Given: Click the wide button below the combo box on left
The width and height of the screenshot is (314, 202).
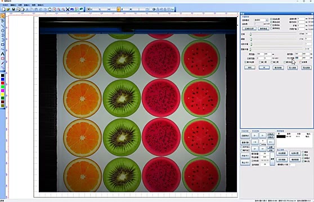Looking at the screenshot, I should coord(249,29).
